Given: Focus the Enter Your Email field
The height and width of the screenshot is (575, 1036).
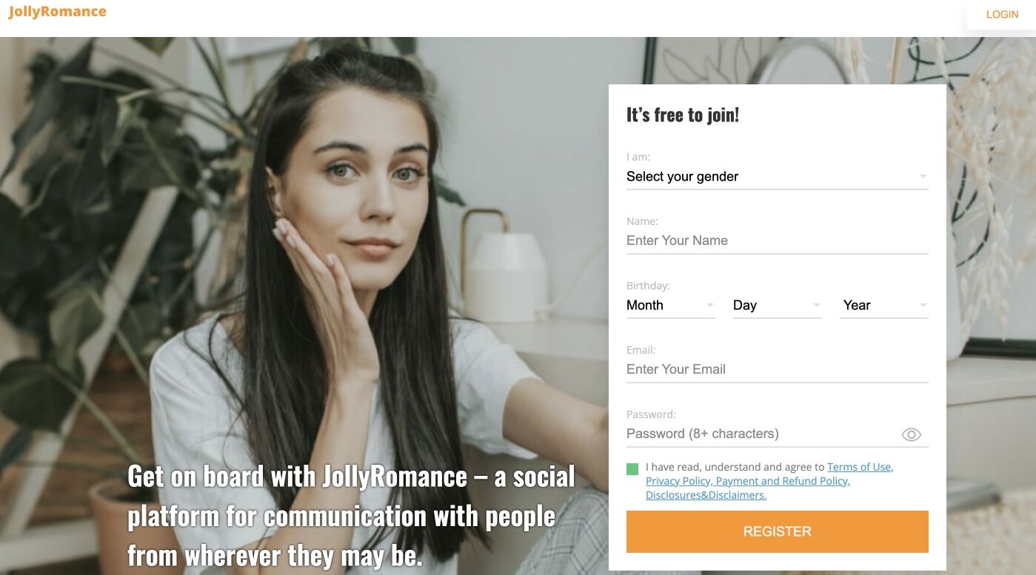Looking at the screenshot, I should pyautogui.click(x=777, y=369).
